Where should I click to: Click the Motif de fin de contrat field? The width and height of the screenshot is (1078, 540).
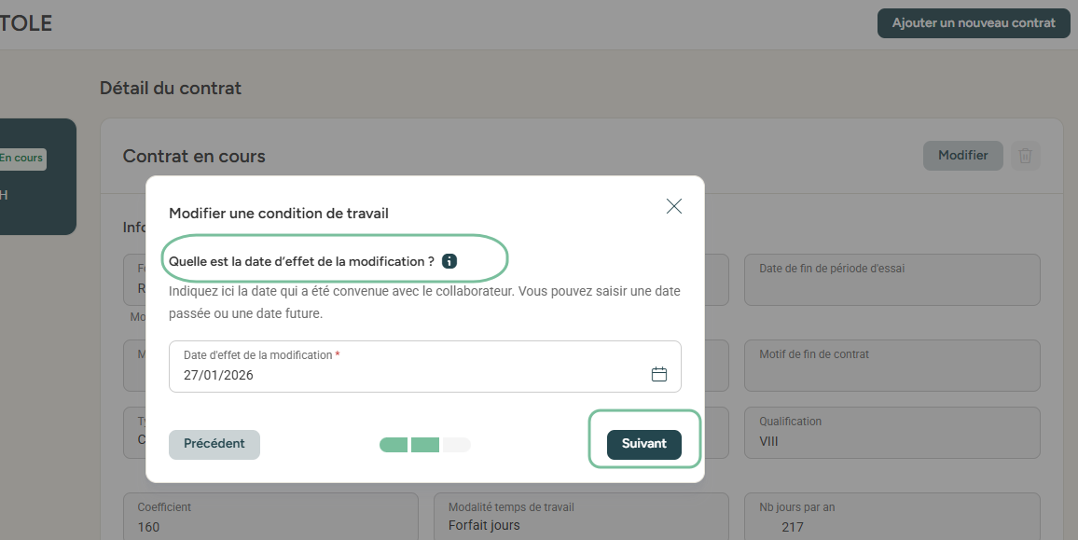click(891, 365)
